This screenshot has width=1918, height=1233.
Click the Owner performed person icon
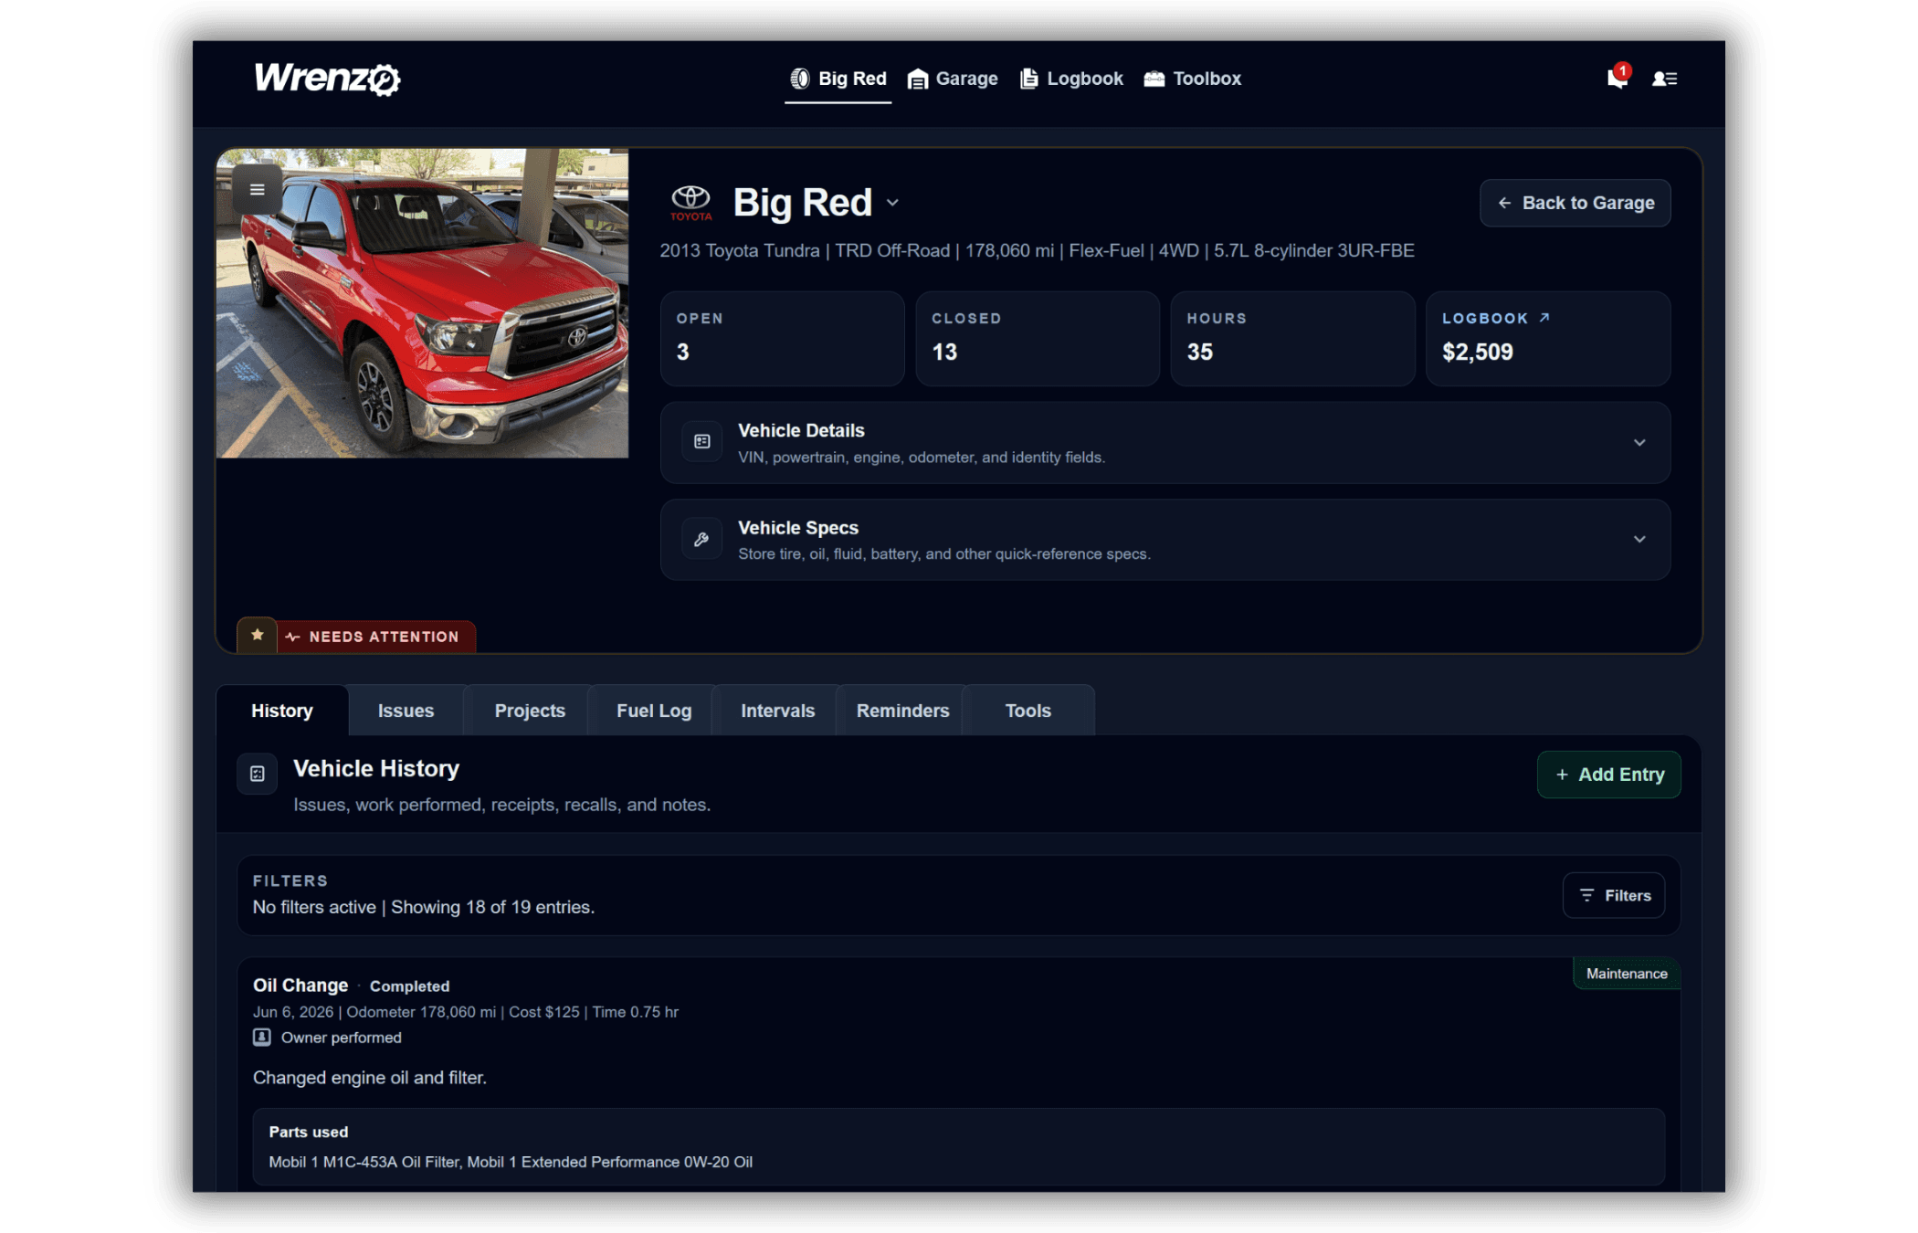[262, 1037]
